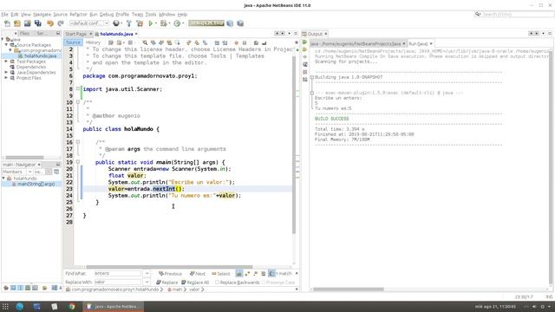The image size is (555, 312).
Task: Click the stop macro recording icon
Action: pos(245,42)
